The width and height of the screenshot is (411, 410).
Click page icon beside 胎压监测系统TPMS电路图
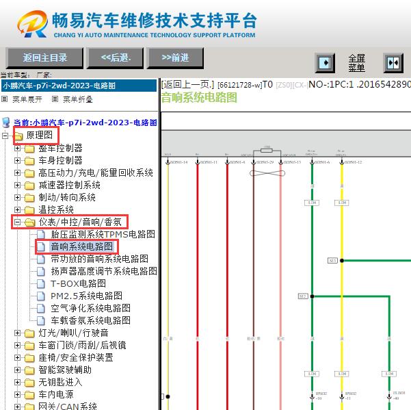40,235
